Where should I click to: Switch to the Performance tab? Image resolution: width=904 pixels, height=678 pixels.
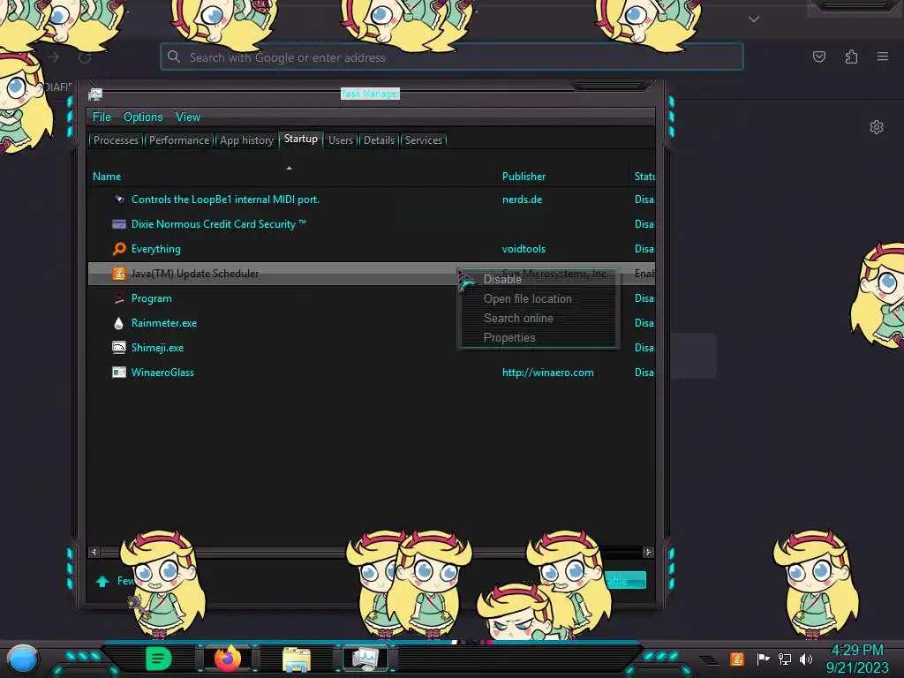tap(179, 140)
